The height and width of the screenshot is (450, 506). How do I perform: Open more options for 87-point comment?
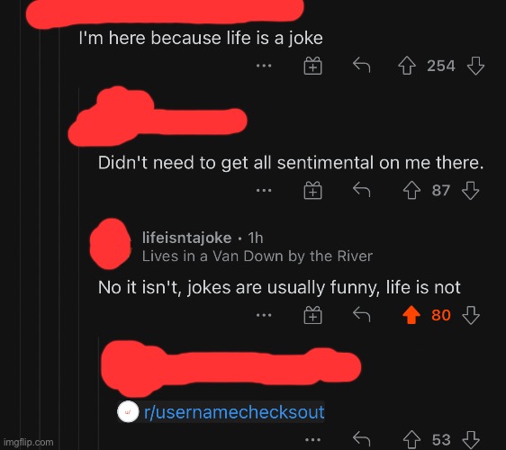(x=264, y=190)
